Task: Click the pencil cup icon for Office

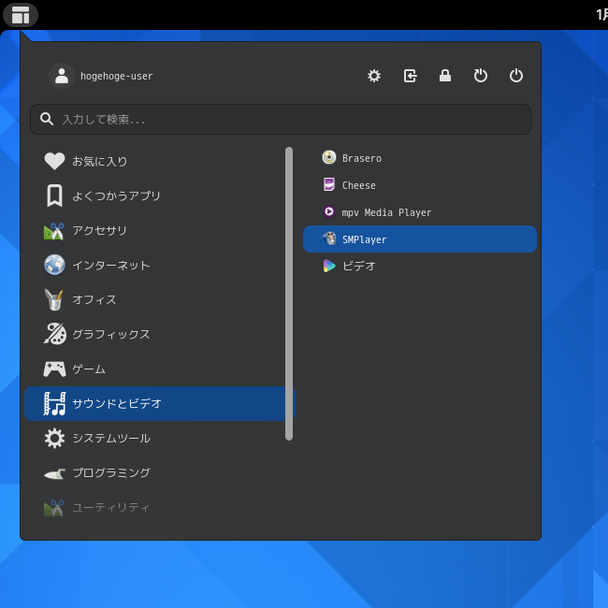Action: click(54, 299)
